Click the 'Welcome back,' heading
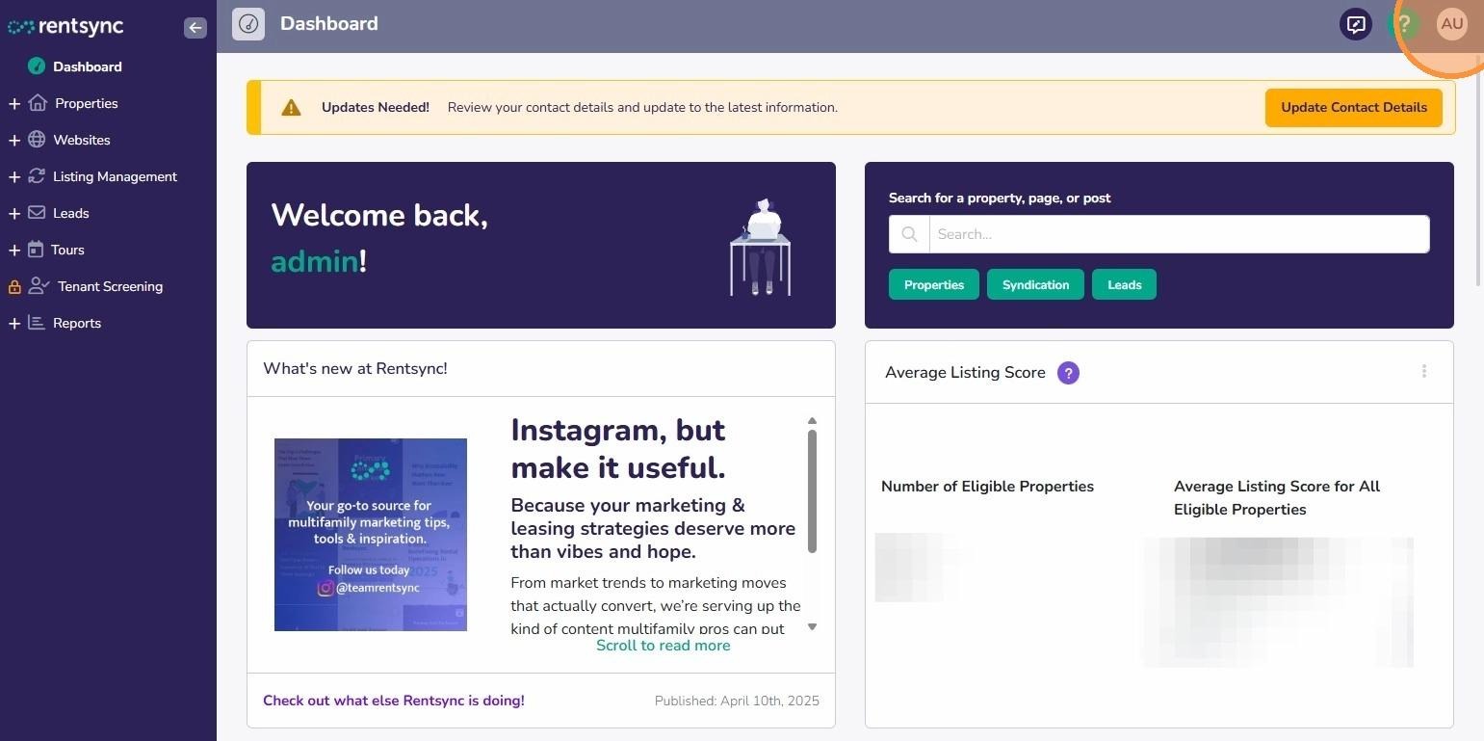Image resolution: width=1484 pixels, height=741 pixels. tap(379, 215)
